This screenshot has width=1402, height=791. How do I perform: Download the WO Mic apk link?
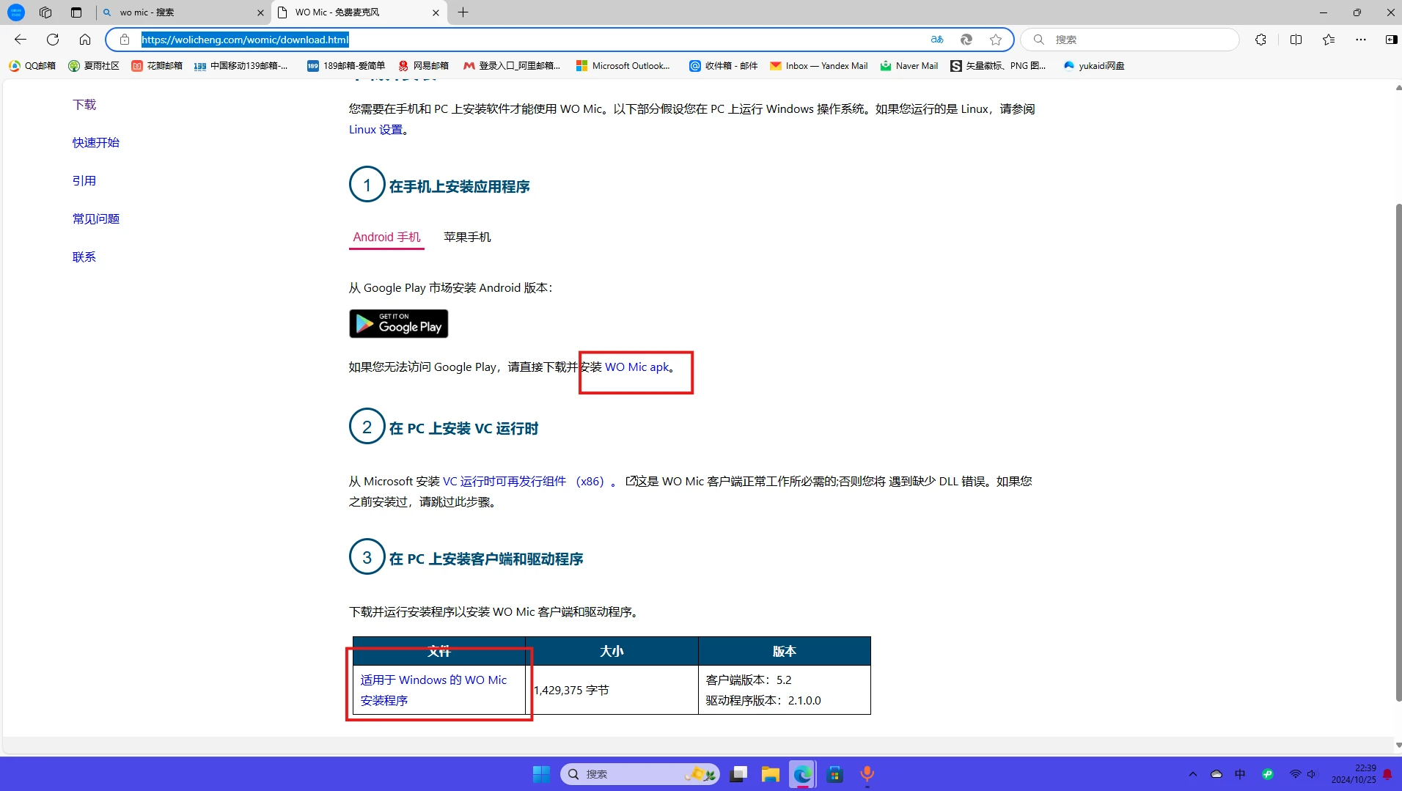(x=636, y=367)
